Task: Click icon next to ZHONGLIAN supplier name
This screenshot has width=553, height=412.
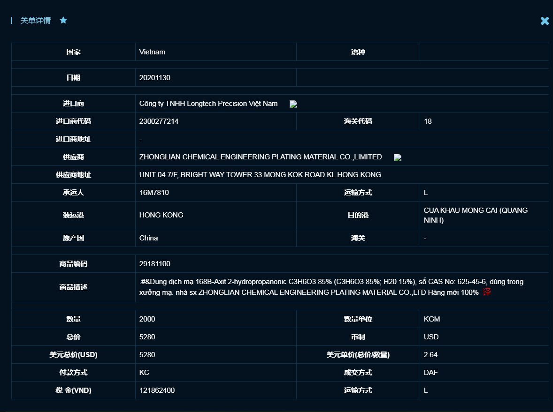Action: 398,157
